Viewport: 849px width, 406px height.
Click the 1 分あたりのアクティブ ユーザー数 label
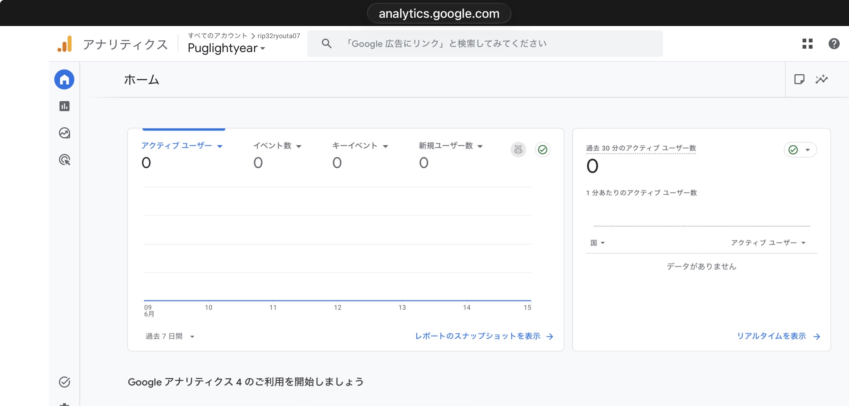[641, 193]
